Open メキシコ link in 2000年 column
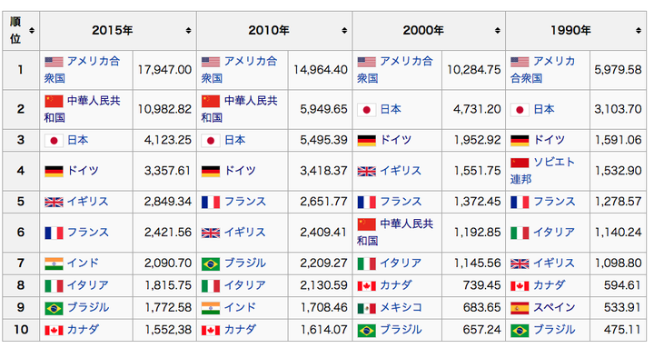The image size is (654, 348). pyautogui.click(x=401, y=307)
